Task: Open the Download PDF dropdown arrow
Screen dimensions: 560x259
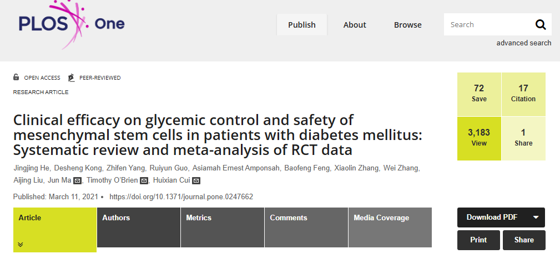Action: (536, 217)
